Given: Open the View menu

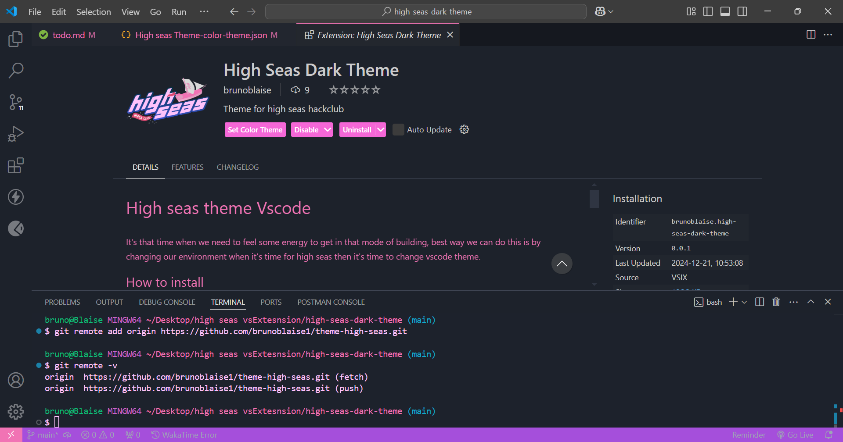Looking at the screenshot, I should (x=130, y=12).
